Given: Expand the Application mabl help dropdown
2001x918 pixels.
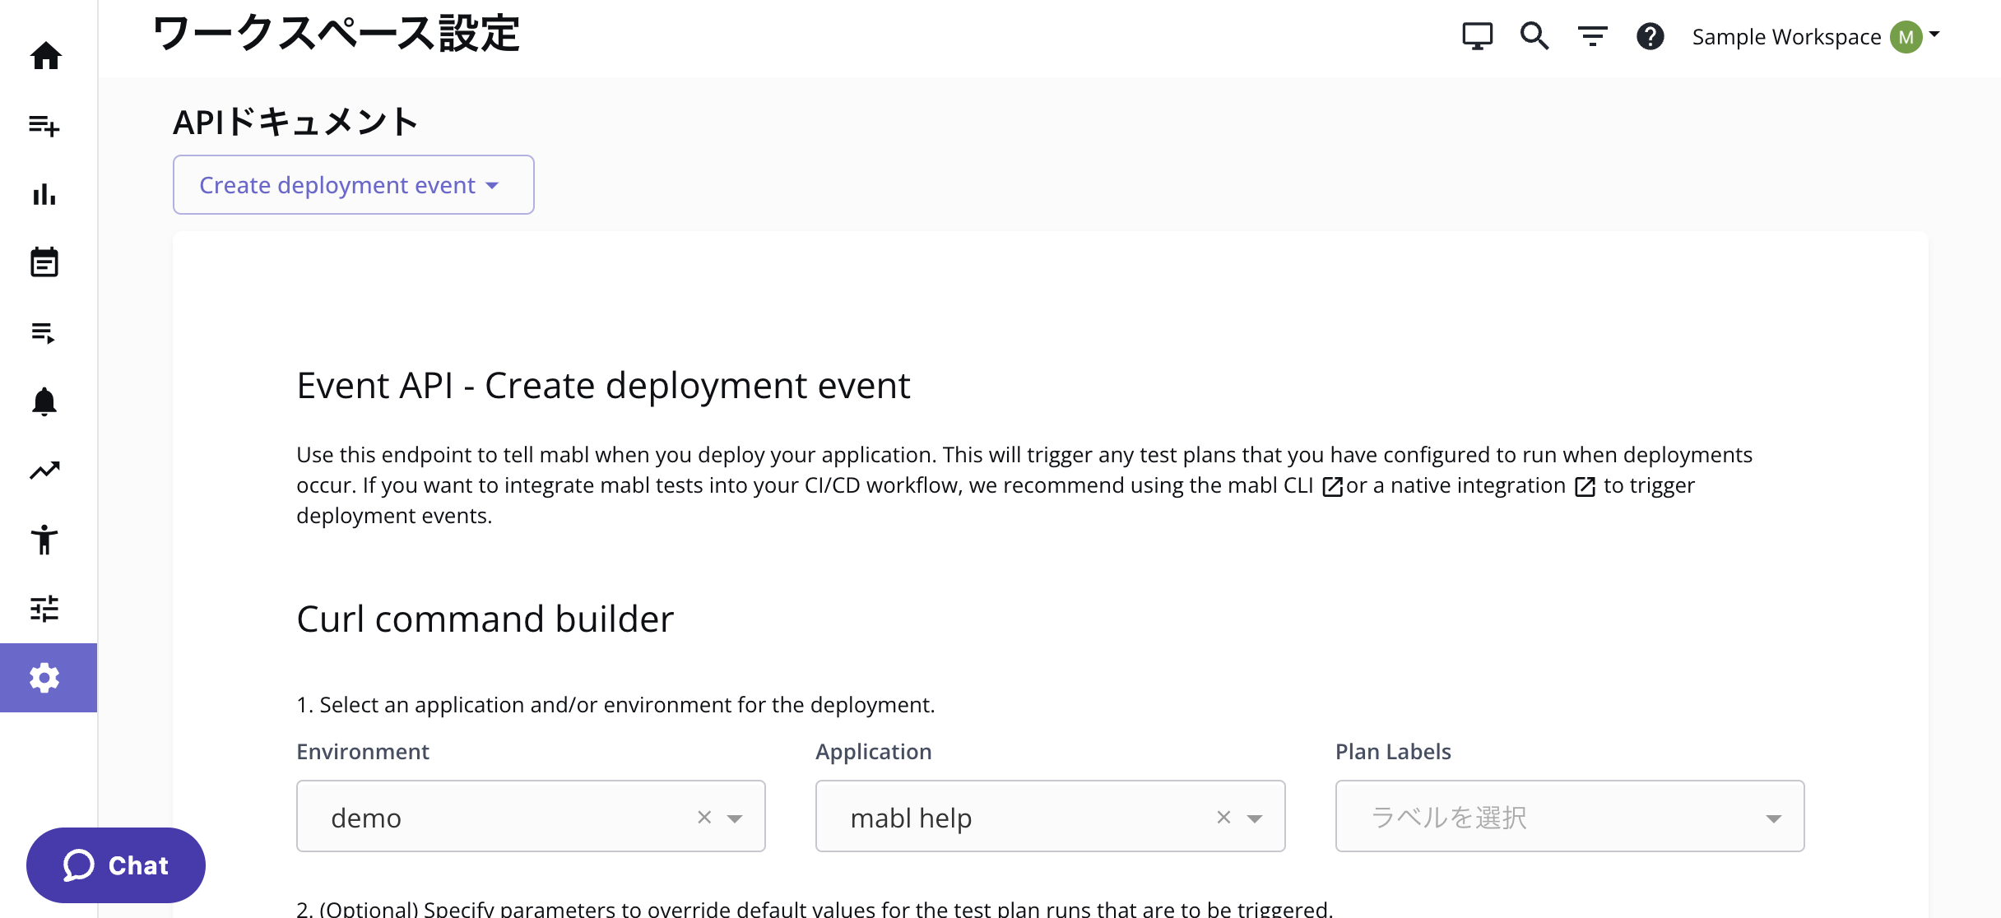Looking at the screenshot, I should tap(1254, 818).
